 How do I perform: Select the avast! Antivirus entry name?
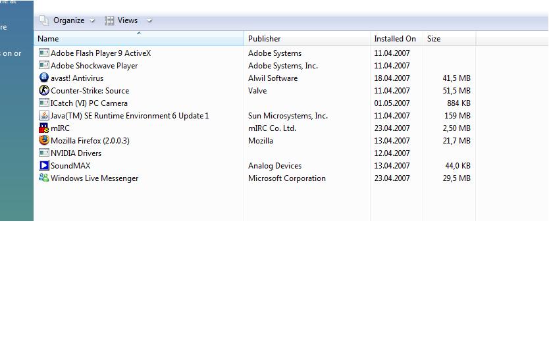(77, 78)
